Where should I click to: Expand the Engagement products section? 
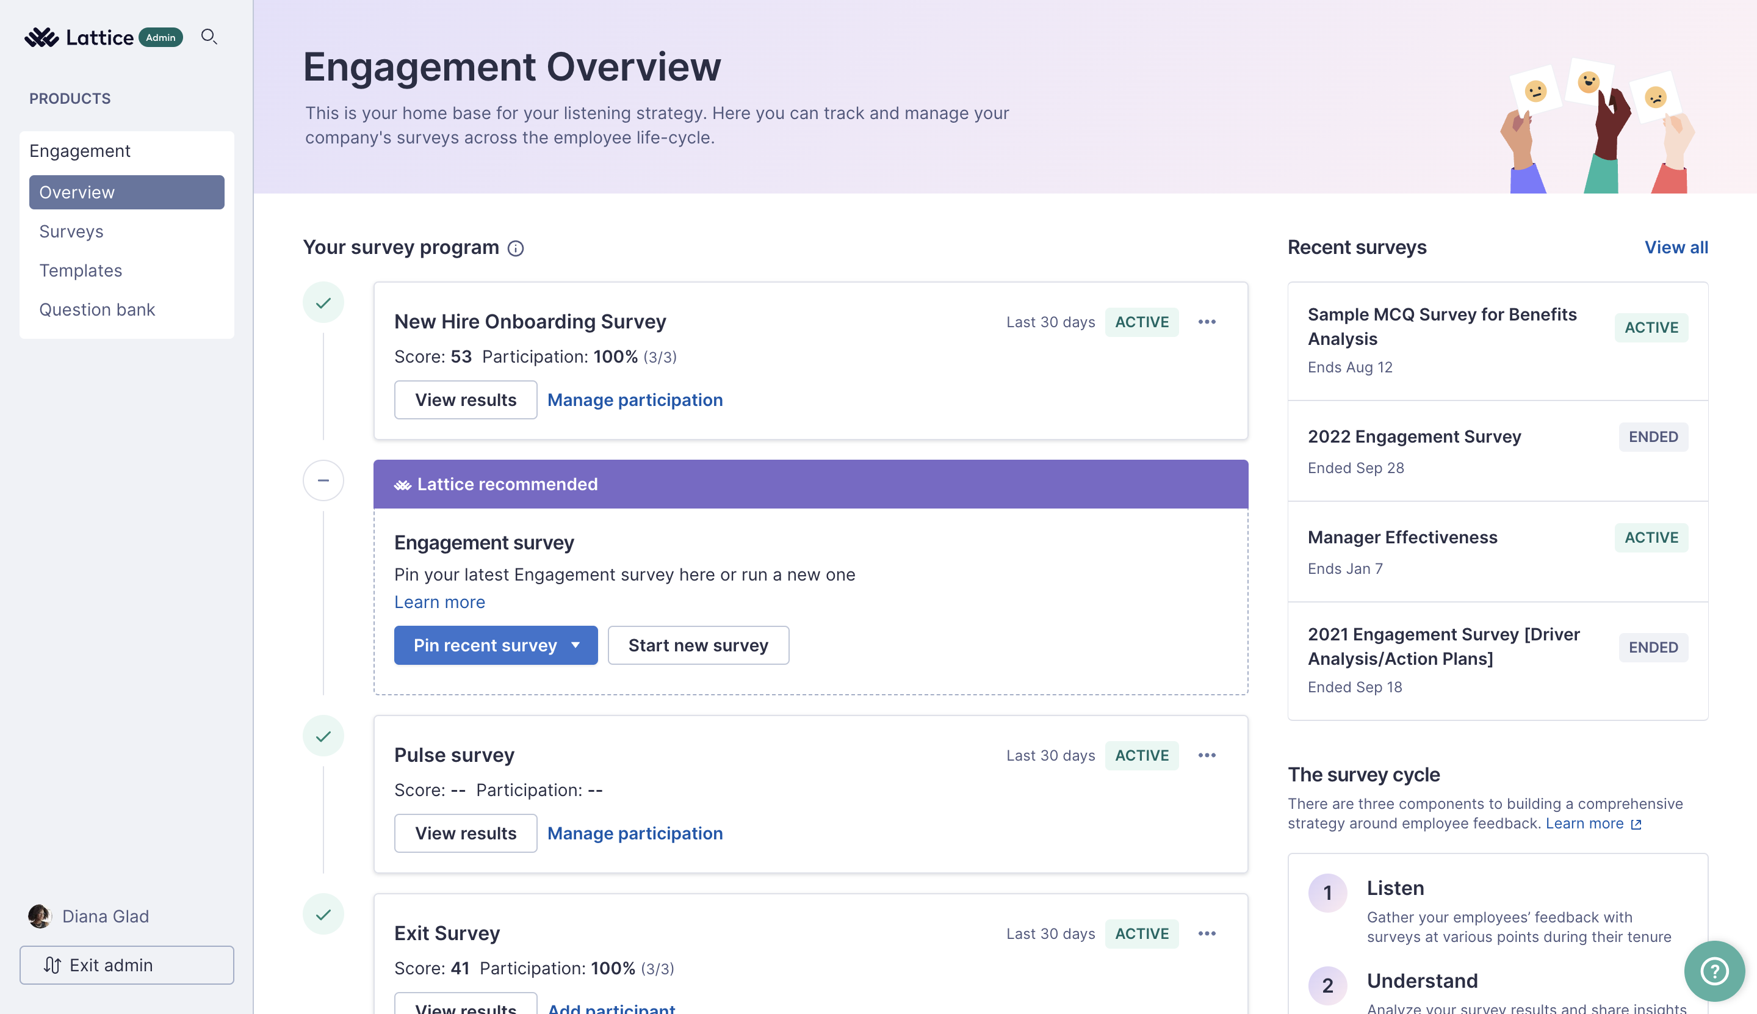click(80, 151)
